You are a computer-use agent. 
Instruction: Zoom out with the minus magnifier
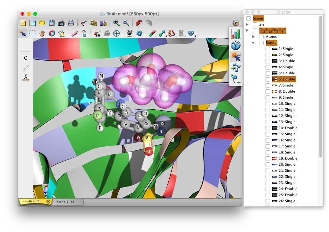point(126,23)
